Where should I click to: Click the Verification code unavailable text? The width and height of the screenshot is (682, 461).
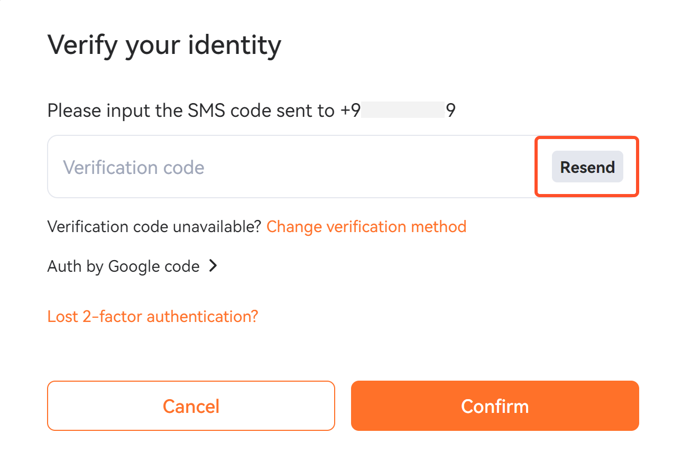pos(154,227)
